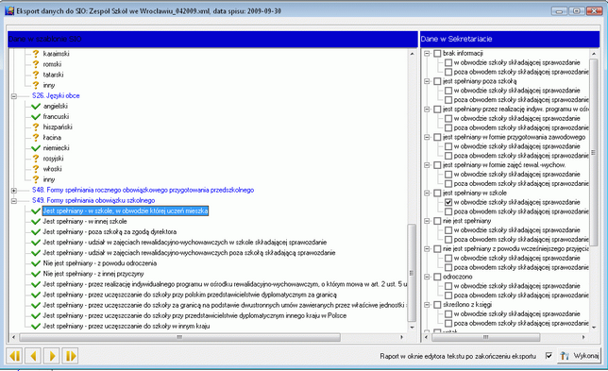Select 'Jest spełniany - w innej szkole' item
The height and width of the screenshot is (371, 608).
pos(85,221)
